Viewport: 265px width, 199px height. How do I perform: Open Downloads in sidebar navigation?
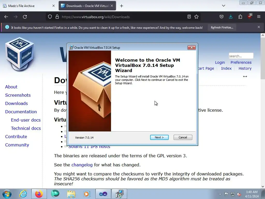[16, 103]
